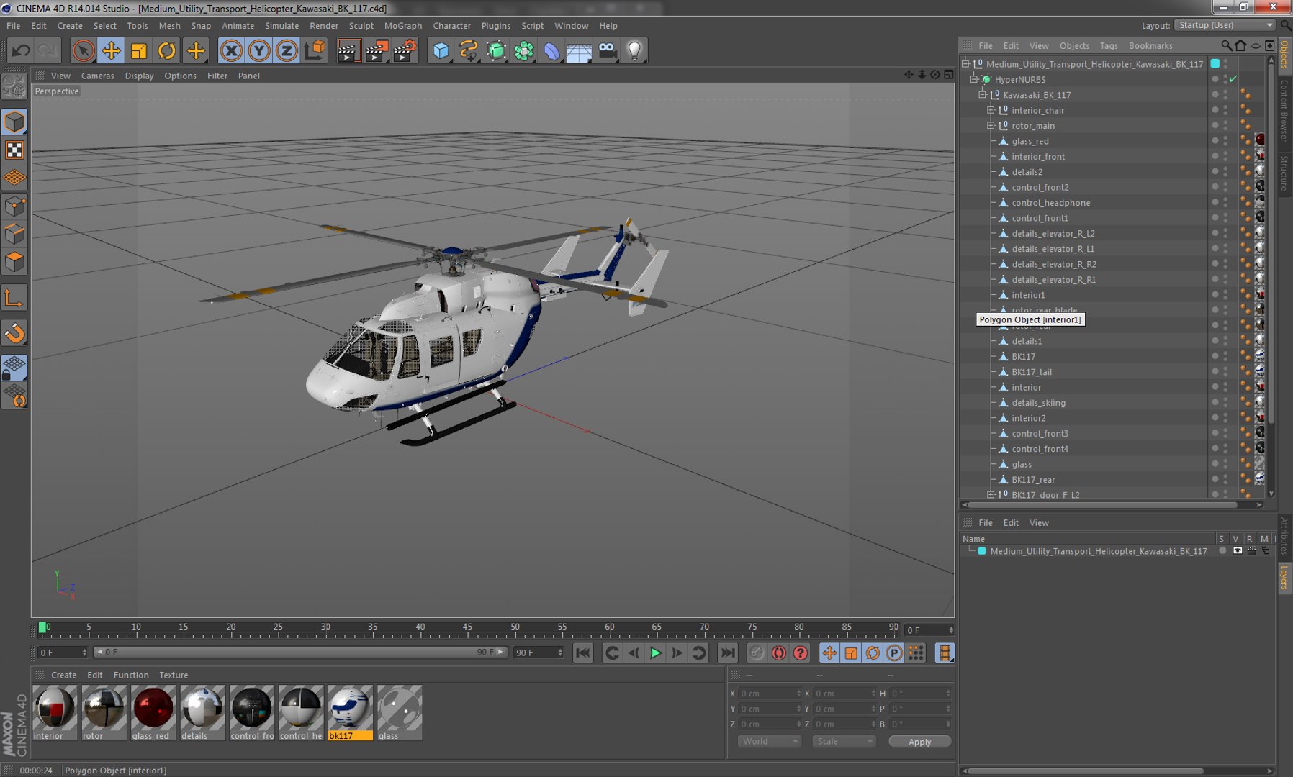1293x777 pixels.
Task: Toggle X axis lock
Action: pos(231,50)
